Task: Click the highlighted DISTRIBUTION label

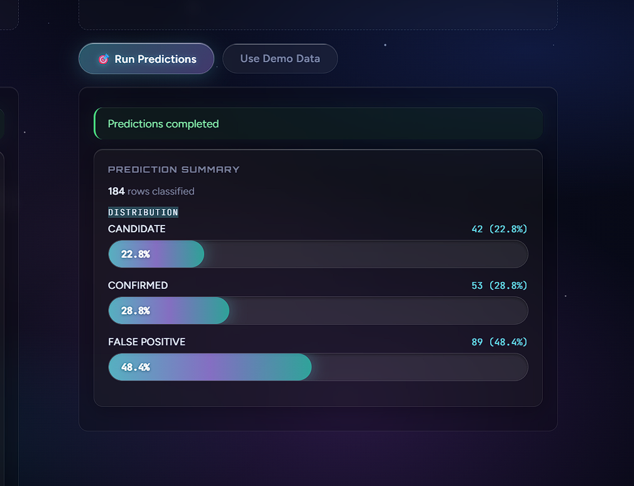Action: coord(143,212)
